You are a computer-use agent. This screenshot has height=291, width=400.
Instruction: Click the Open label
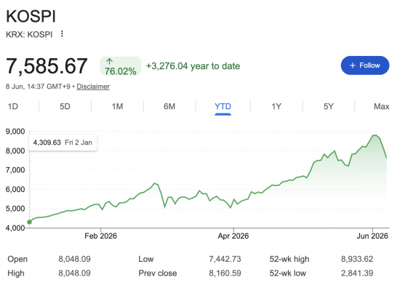[x=17, y=259]
